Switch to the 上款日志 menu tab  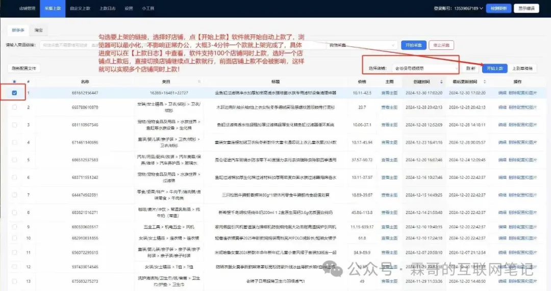coord(106,9)
